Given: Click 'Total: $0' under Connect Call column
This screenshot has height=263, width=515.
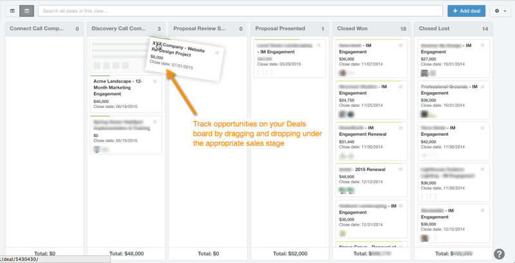Looking at the screenshot, I should tap(44, 253).
